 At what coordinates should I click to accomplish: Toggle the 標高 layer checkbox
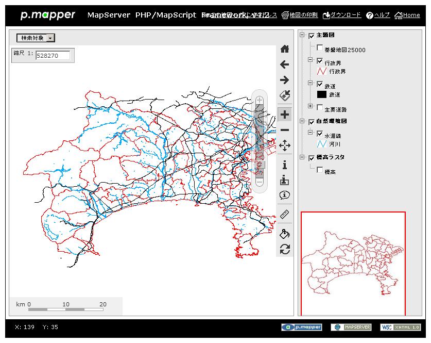(x=320, y=170)
